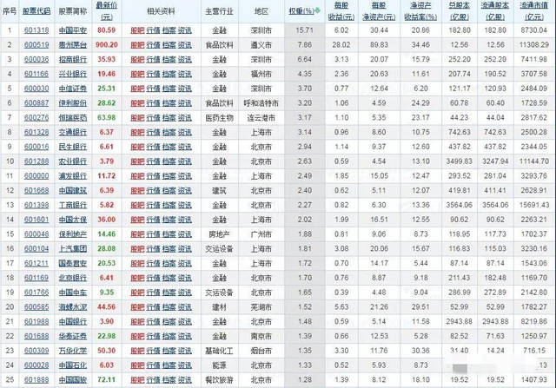Open stock code 600048 link
Screen dimensions: 556x388
pyautogui.click(x=36, y=234)
